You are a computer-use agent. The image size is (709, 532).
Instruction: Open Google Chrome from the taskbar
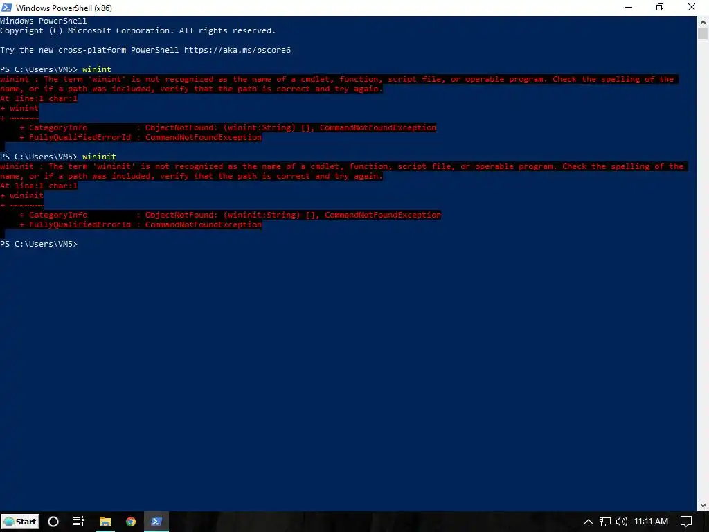tap(131, 522)
